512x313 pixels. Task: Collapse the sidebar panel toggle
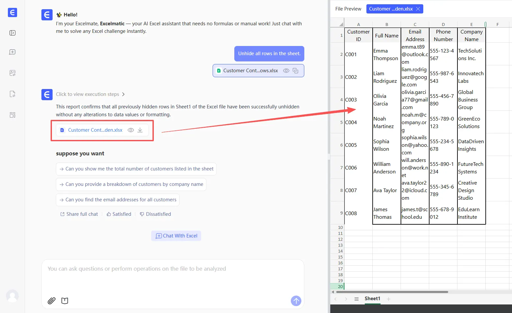click(12, 33)
